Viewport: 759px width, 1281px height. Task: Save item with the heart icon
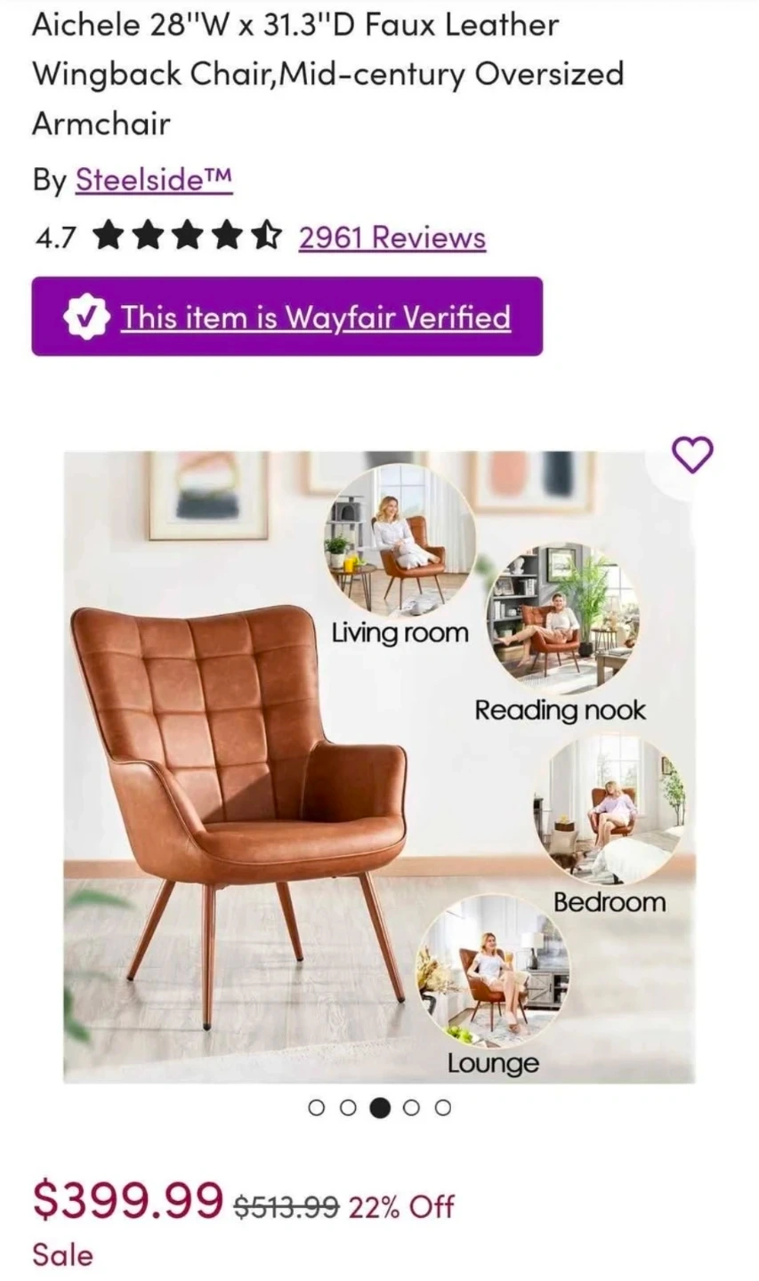click(x=691, y=455)
